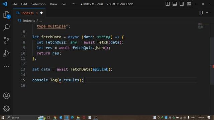The image size is (214, 120).
Task: Toggle the secondary side bar layout icon
Action: click(x=182, y=4)
